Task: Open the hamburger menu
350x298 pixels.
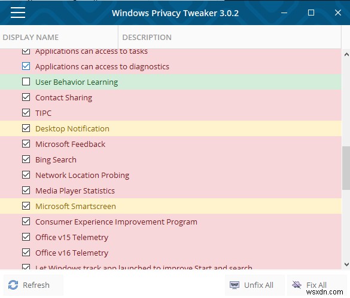Action: (18, 13)
